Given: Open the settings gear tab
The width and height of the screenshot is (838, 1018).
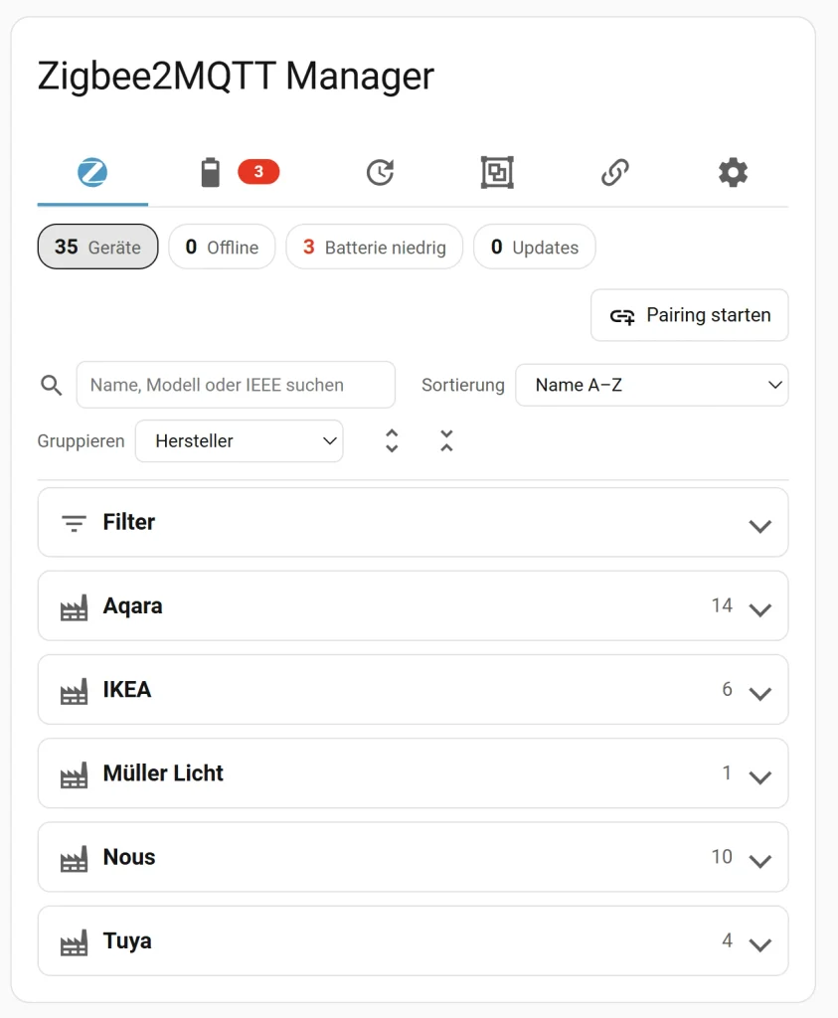Looking at the screenshot, I should tap(733, 172).
